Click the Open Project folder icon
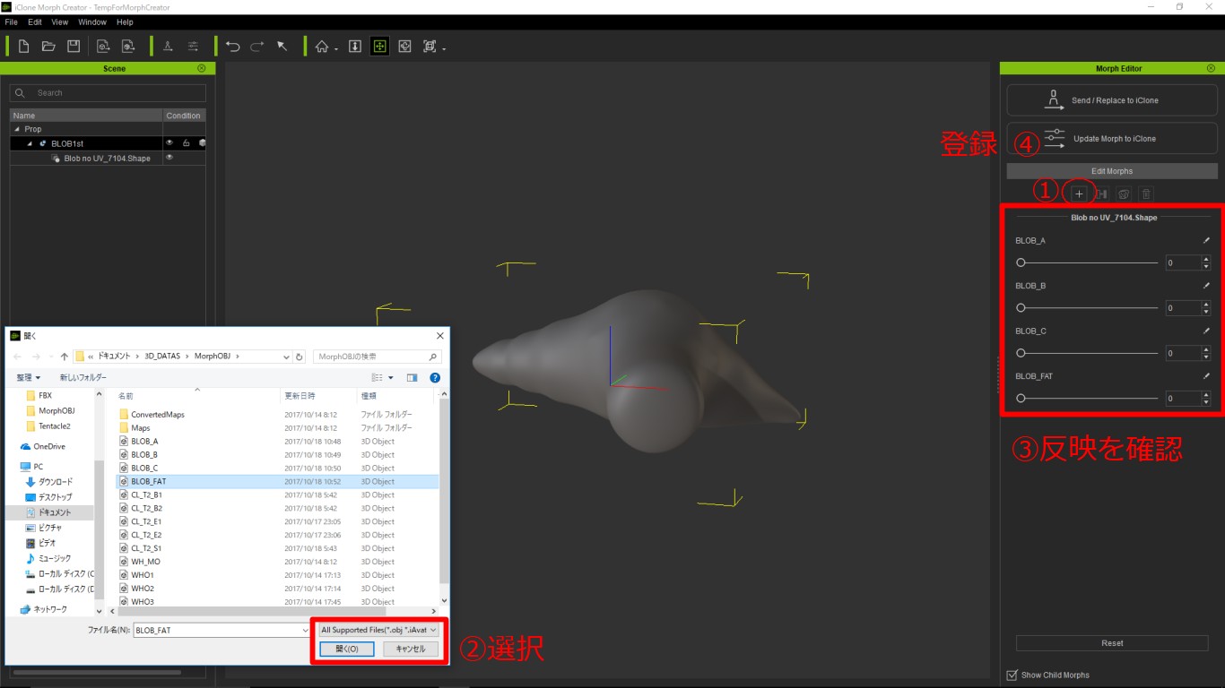The image size is (1225, 688). coord(48,47)
